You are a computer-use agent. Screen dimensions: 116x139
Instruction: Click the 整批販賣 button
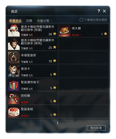pyautogui.click(x=96, y=128)
